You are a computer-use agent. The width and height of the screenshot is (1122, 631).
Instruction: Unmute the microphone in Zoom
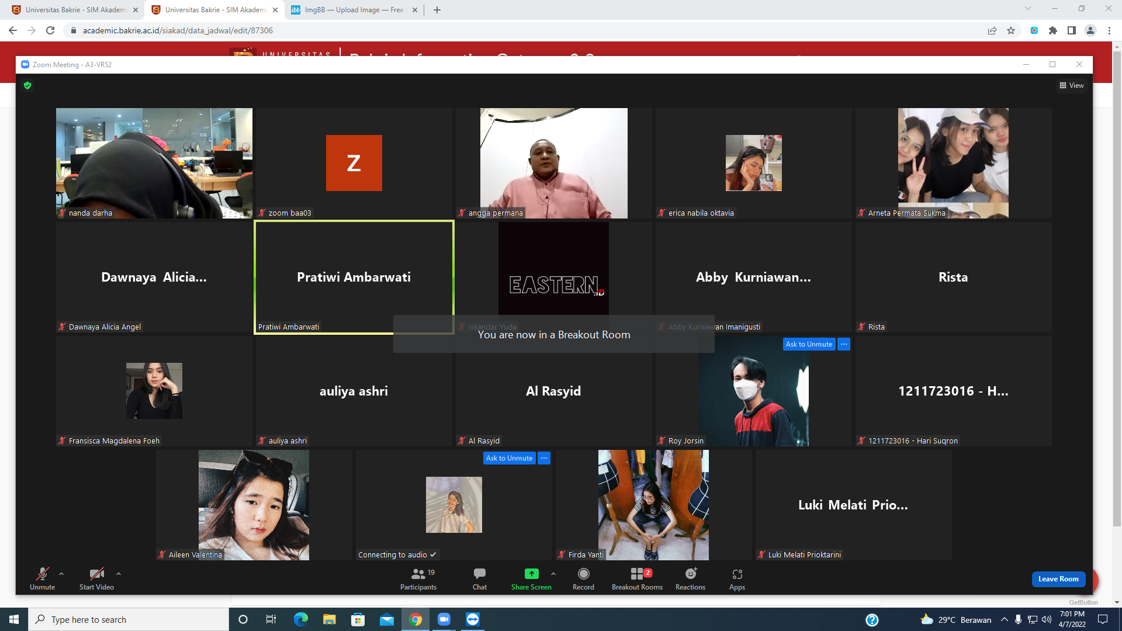[43, 579]
